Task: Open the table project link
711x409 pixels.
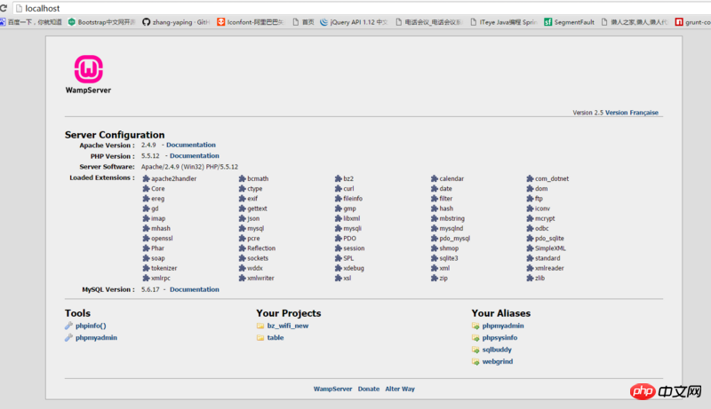Action: click(x=276, y=337)
